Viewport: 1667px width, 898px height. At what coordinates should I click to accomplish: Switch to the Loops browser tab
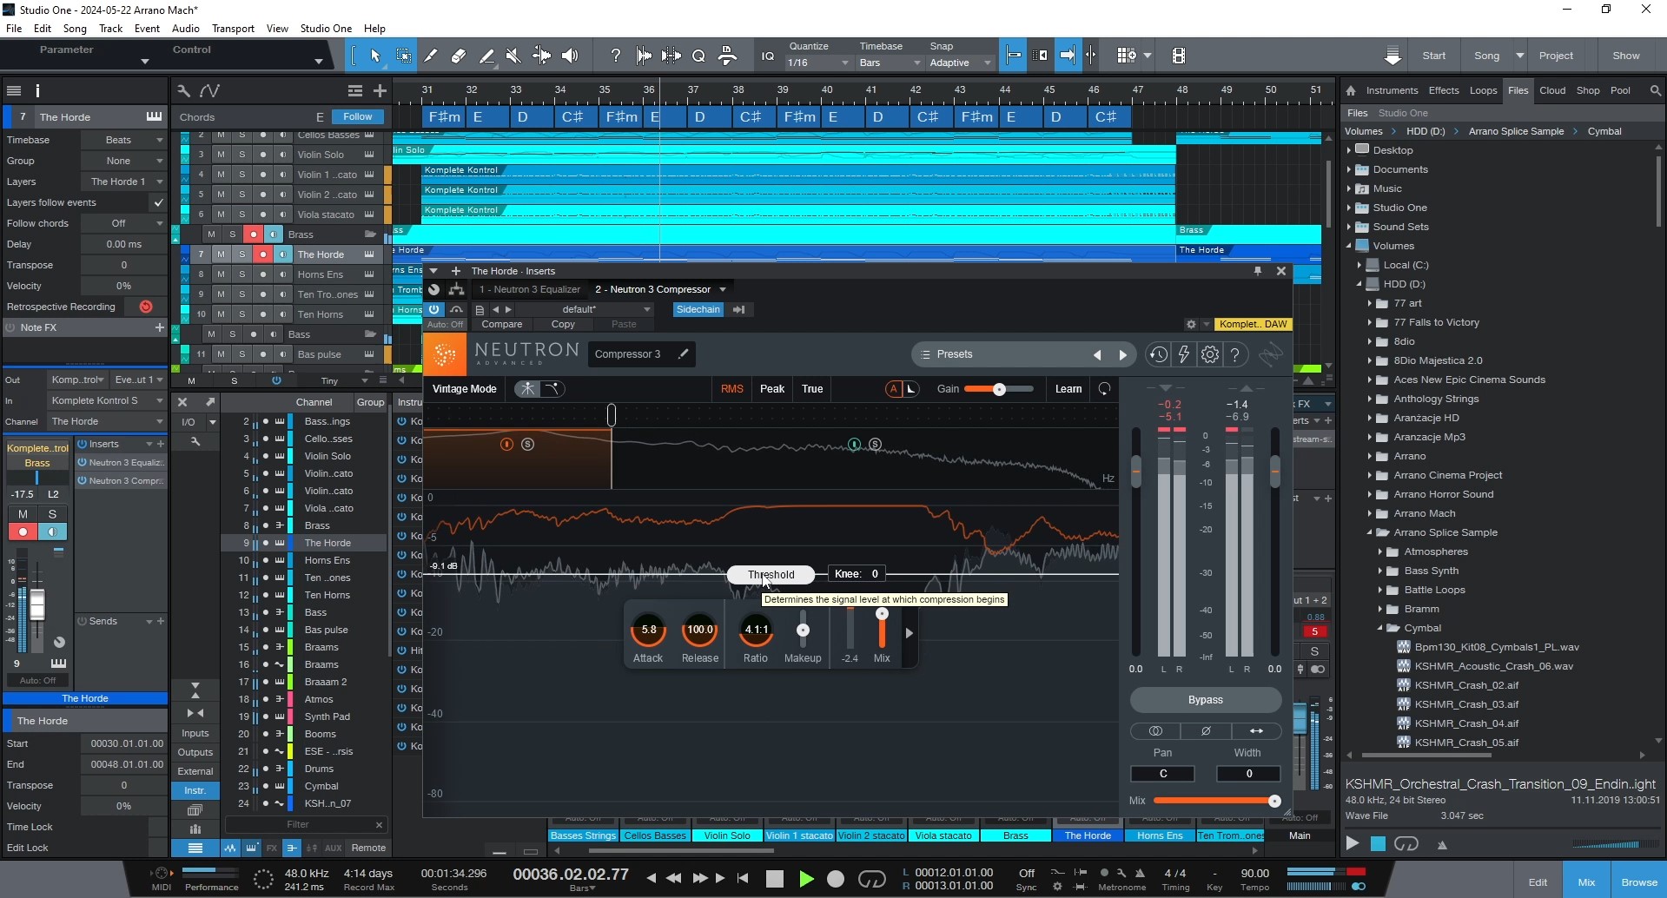pyautogui.click(x=1483, y=90)
